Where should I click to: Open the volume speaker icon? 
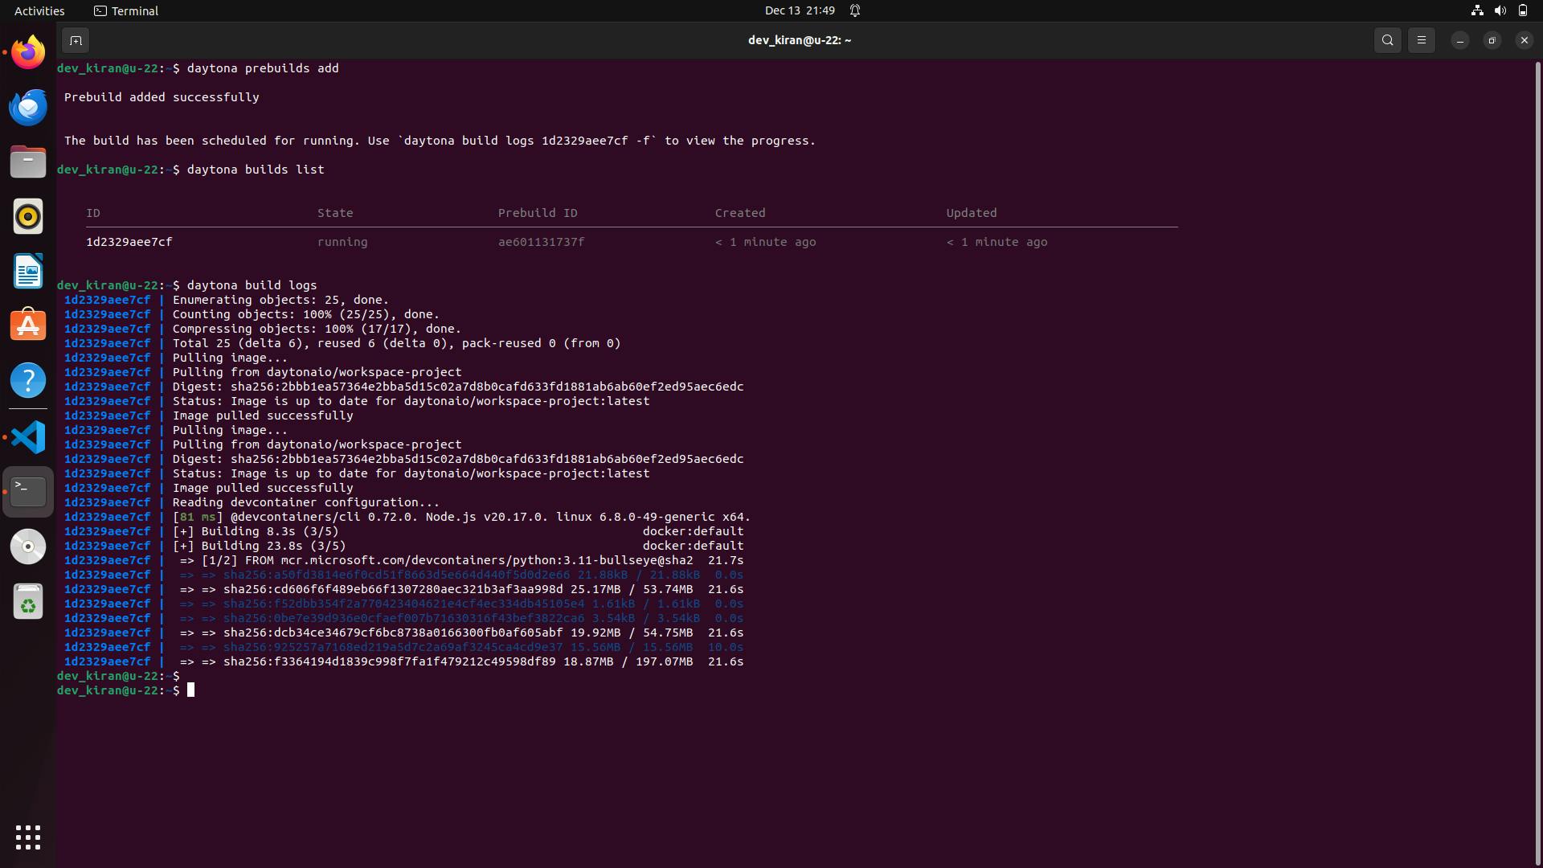(x=1500, y=10)
